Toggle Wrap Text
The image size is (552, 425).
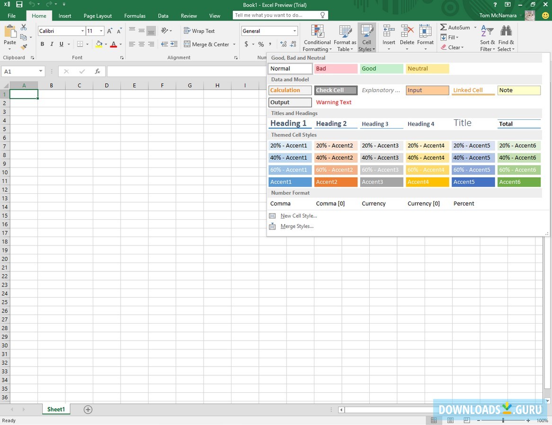[x=199, y=30]
